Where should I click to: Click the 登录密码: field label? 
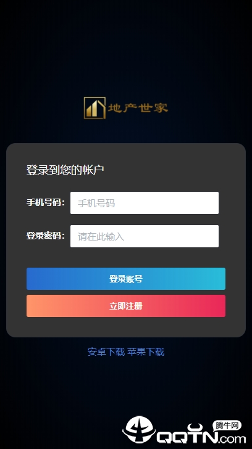click(46, 236)
